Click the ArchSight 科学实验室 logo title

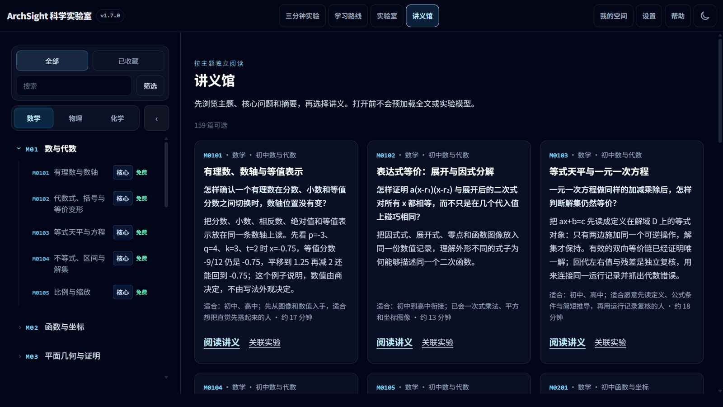click(49, 16)
